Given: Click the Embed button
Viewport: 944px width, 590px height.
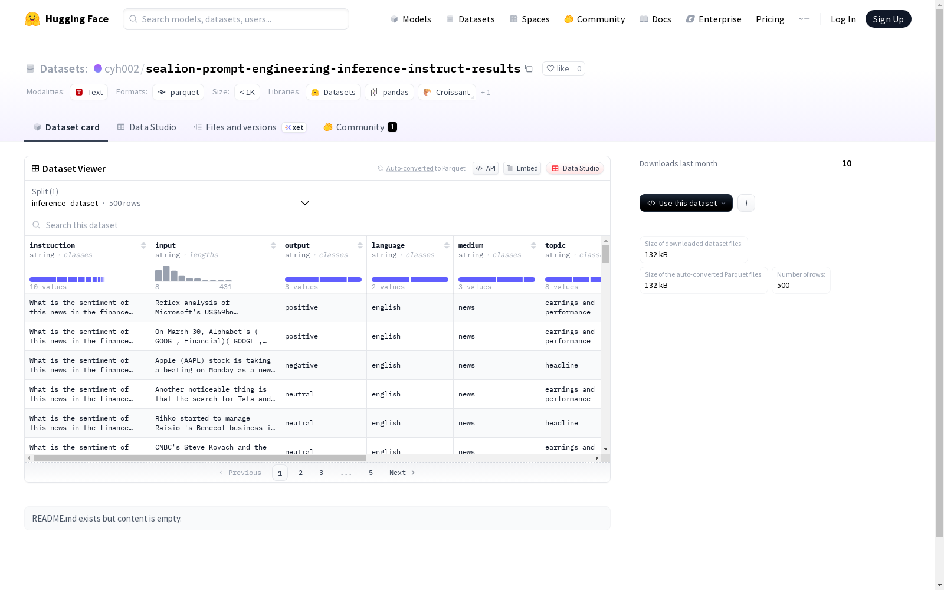Looking at the screenshot, I should click(522, 168).
